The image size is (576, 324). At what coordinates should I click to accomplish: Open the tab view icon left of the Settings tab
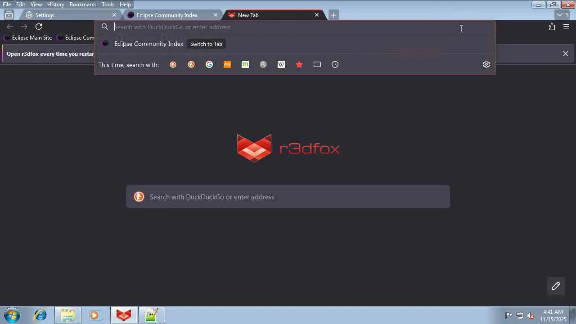(x=9, y=15)
